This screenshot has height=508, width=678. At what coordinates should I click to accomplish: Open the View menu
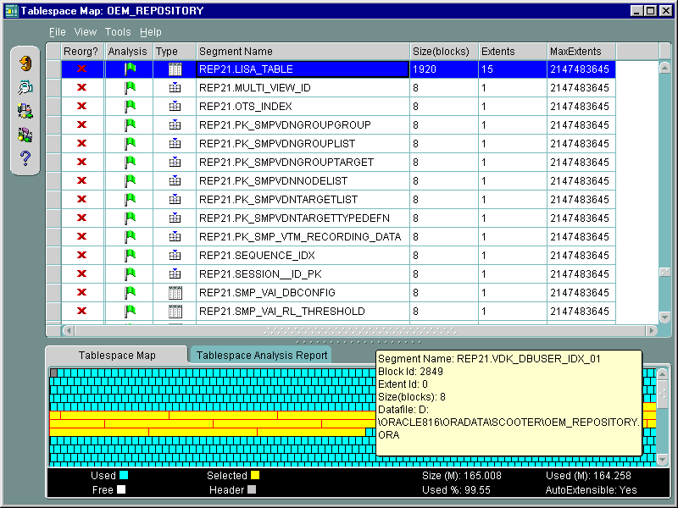86,32
